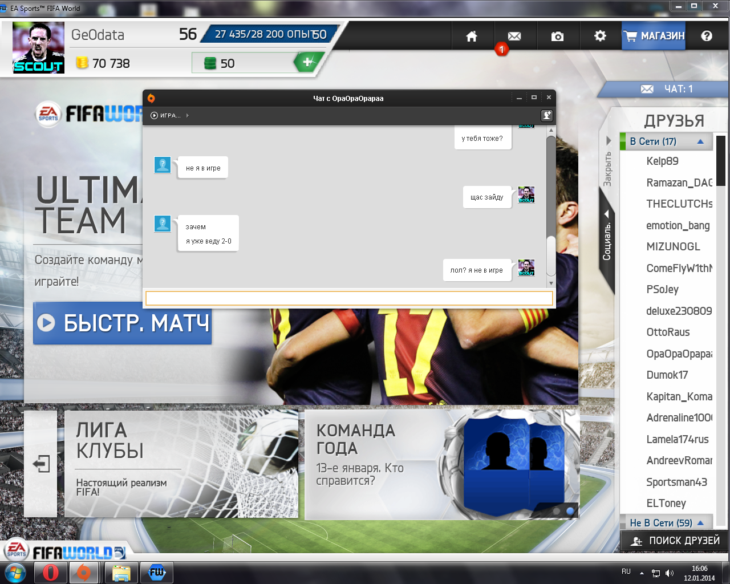
Task: Start БЫСТР. МАТЧ quick match
Action: point(122,323)
